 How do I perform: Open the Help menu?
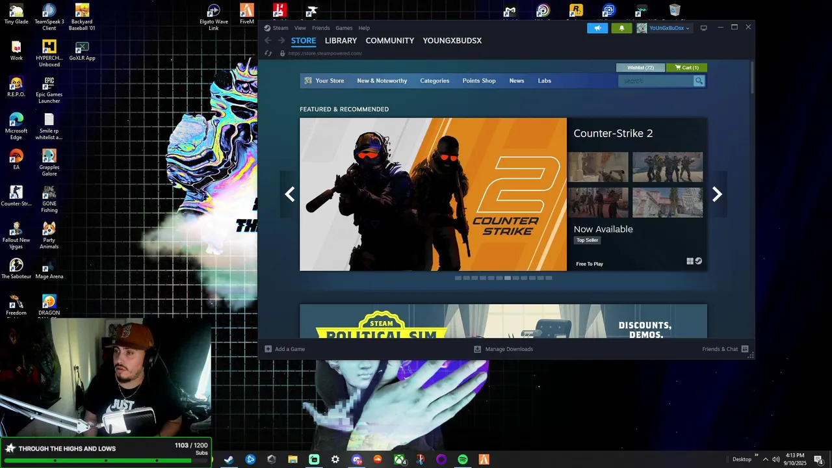pyautogui.click(x=364, y=28)
